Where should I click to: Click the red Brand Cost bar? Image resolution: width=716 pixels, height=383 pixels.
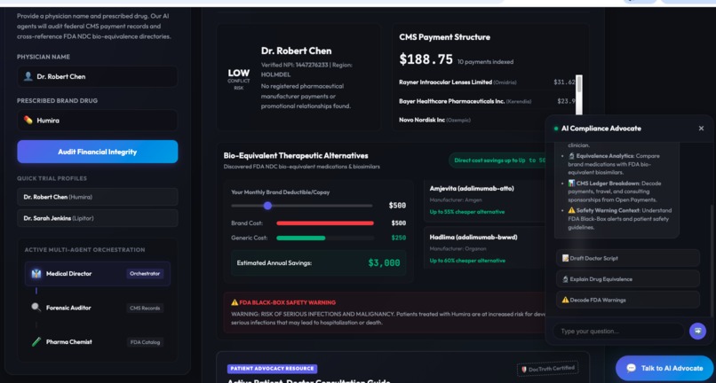click(325, 223)
